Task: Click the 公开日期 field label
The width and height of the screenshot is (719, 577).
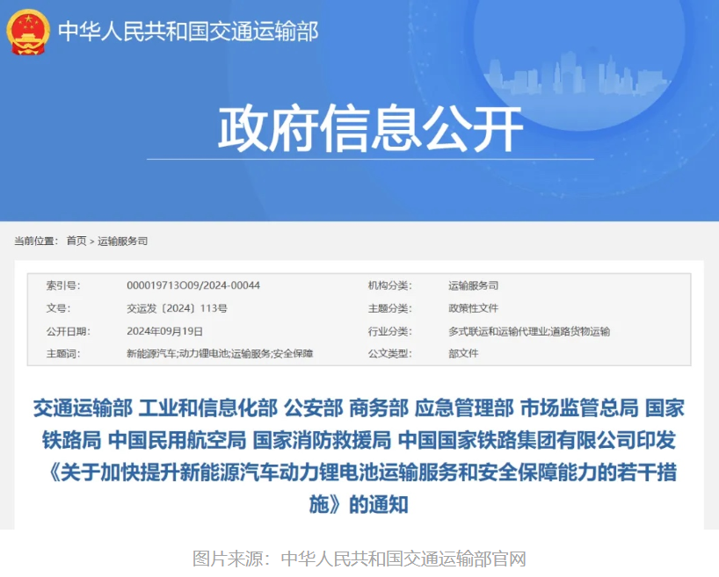Action: click(68, 331)
